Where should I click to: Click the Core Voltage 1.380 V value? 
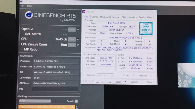click(x=130, y=33)
